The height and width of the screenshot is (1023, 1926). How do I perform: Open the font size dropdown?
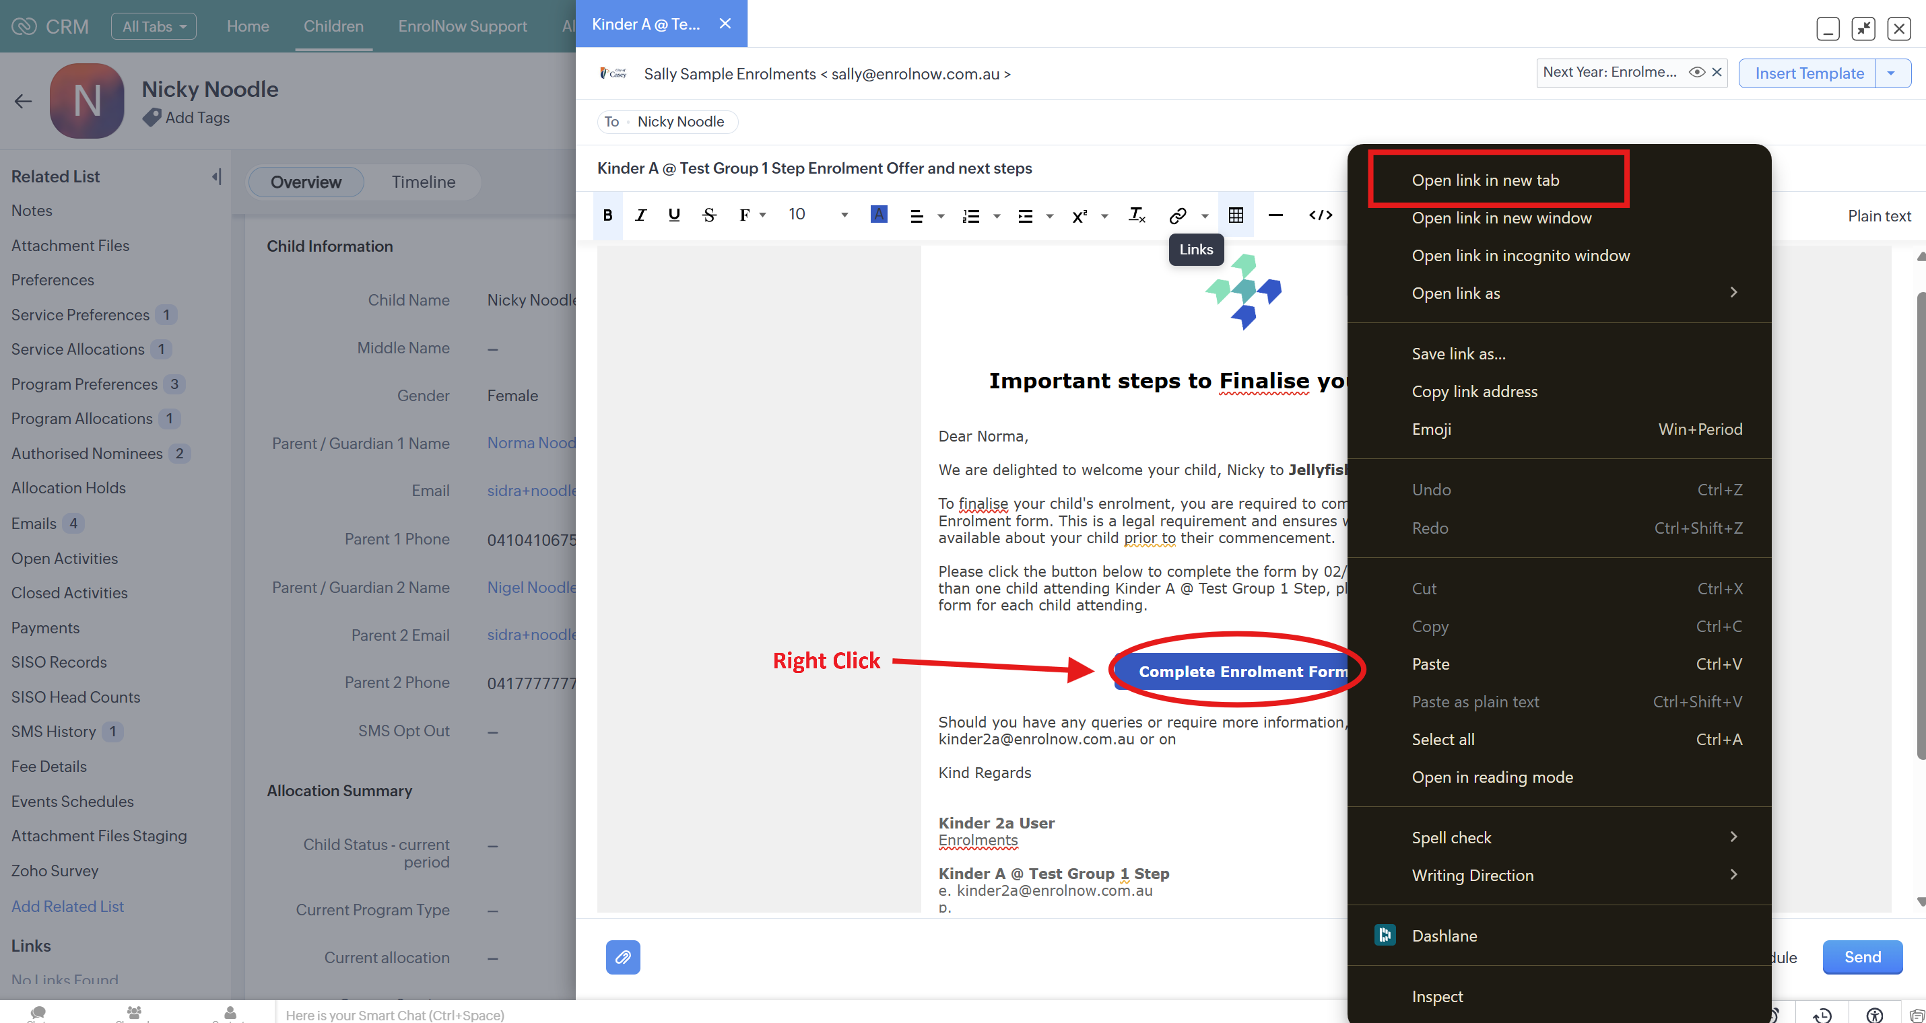coord(844,215)
